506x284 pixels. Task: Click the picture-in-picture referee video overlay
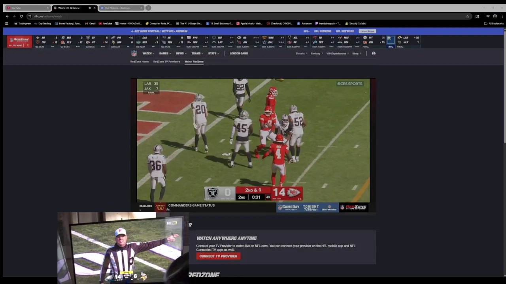click(123, 248)
